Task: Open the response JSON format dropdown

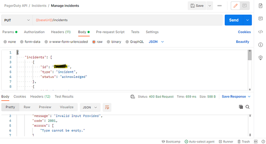Action: tap(90, 107)
